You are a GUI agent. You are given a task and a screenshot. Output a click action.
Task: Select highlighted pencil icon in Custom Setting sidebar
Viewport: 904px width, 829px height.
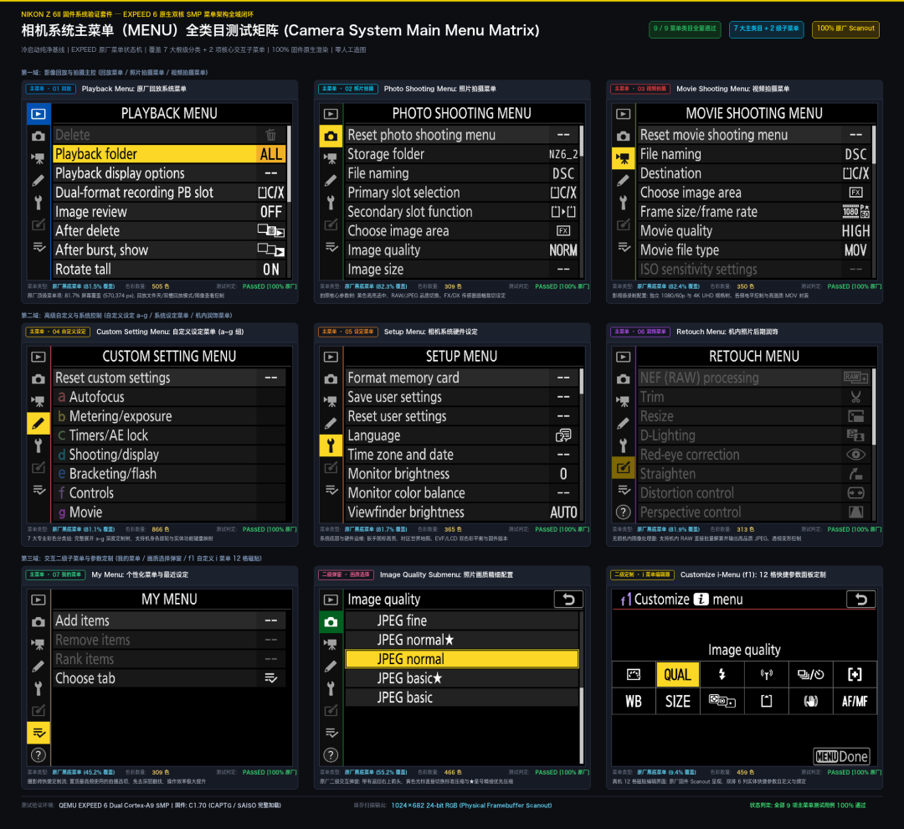(38, 424)
